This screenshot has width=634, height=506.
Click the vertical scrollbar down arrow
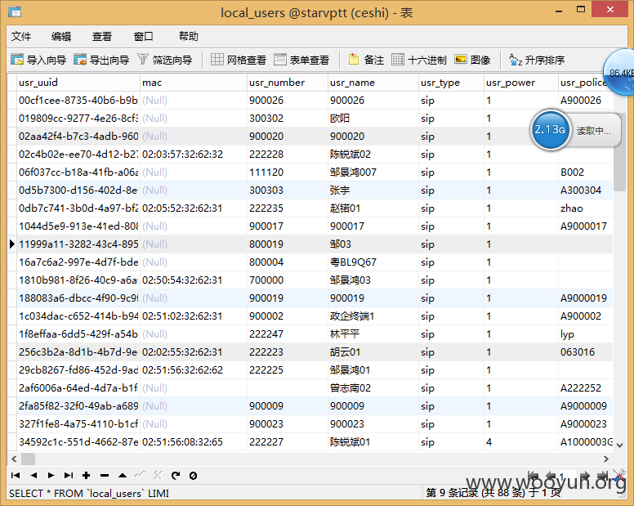point(619,445)
